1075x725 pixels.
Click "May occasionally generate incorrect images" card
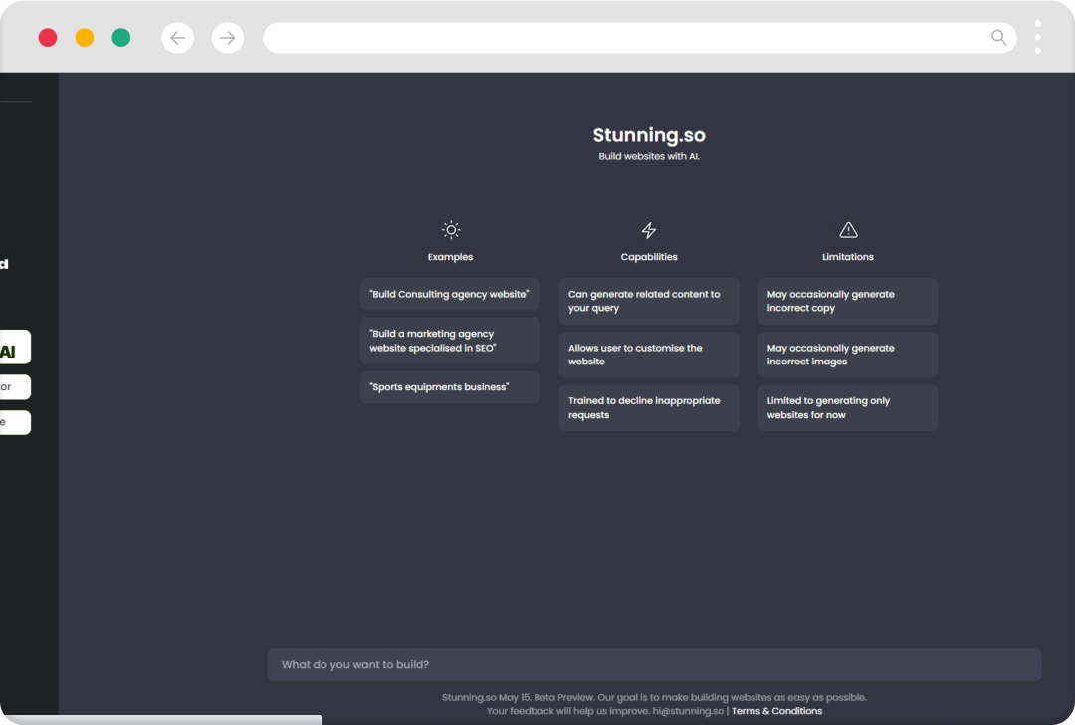[847, 355]
